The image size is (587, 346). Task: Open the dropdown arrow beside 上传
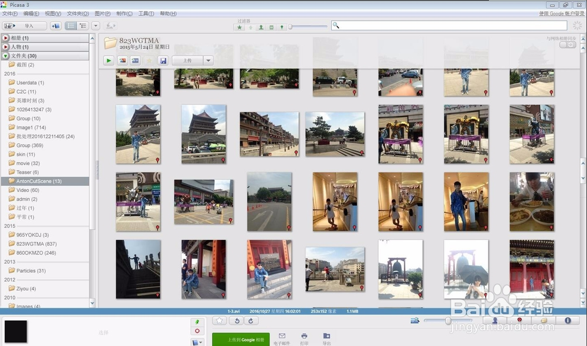pos(208,60)
